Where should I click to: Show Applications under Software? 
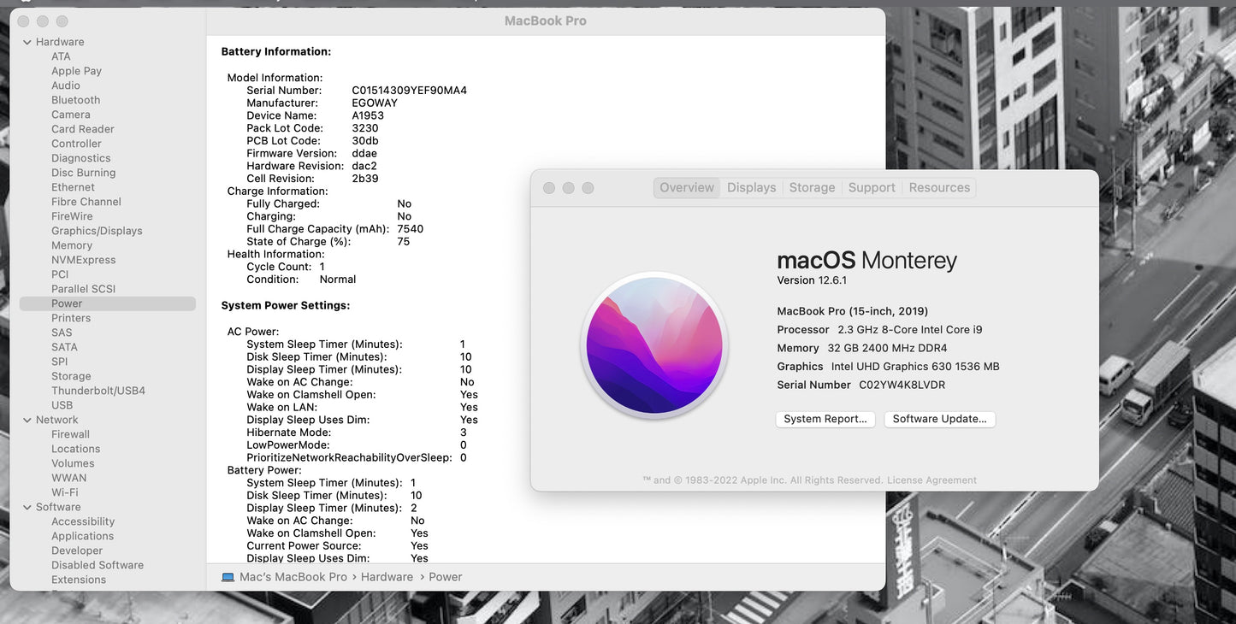coord(82,536)
